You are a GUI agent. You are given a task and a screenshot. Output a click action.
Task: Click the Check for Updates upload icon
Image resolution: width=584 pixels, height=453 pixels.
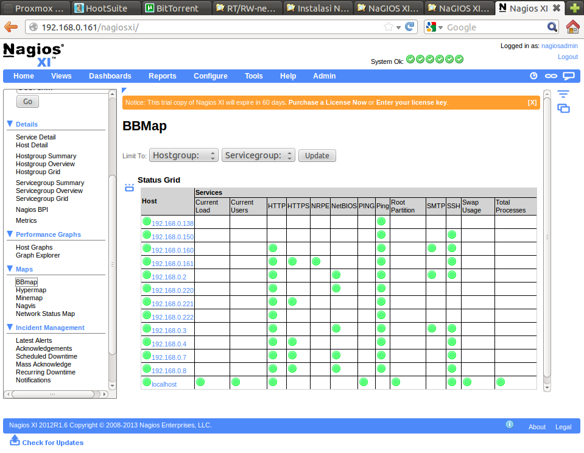[x=15, y=440]
